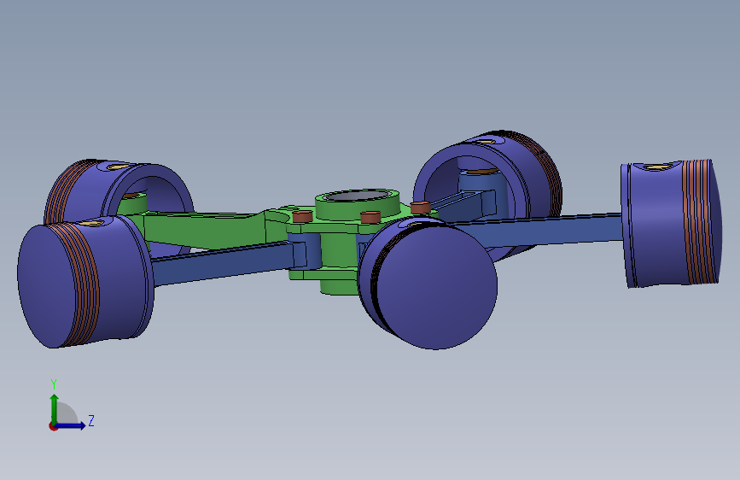The image size is (740, 480).
Task: Select the middle brown bolt on the hub
Action: point(370,217)
